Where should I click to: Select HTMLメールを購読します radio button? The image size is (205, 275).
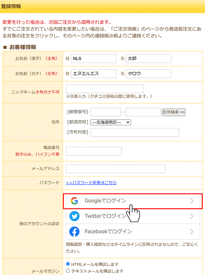pyautogui.click(x=68, y=264)
